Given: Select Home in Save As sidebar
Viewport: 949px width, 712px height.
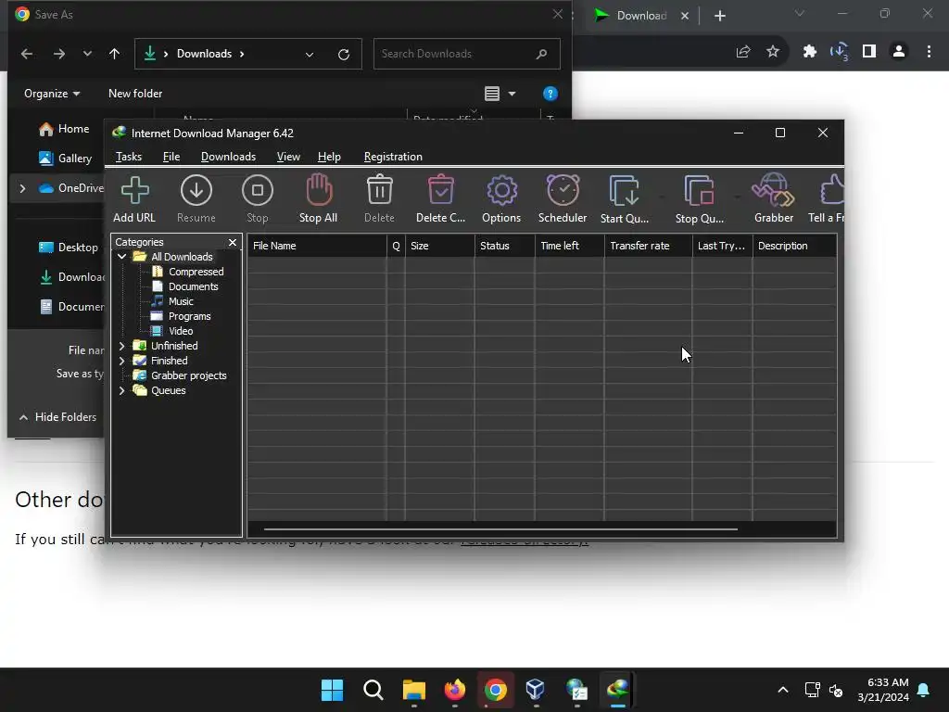Looking at the screenshot, I should 64,129.
